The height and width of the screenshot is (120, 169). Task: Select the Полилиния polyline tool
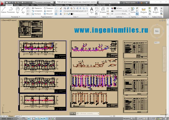(x=11, y=10)
